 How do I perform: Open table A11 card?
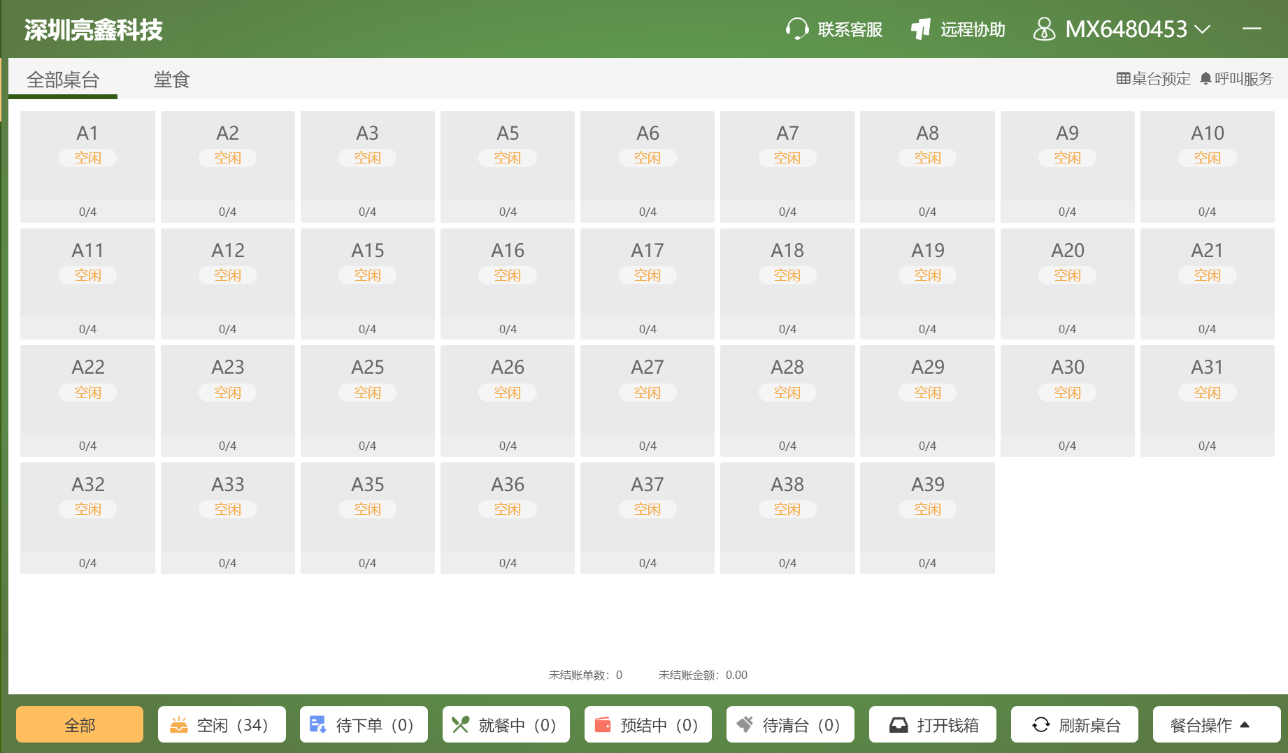click(87, 284)
